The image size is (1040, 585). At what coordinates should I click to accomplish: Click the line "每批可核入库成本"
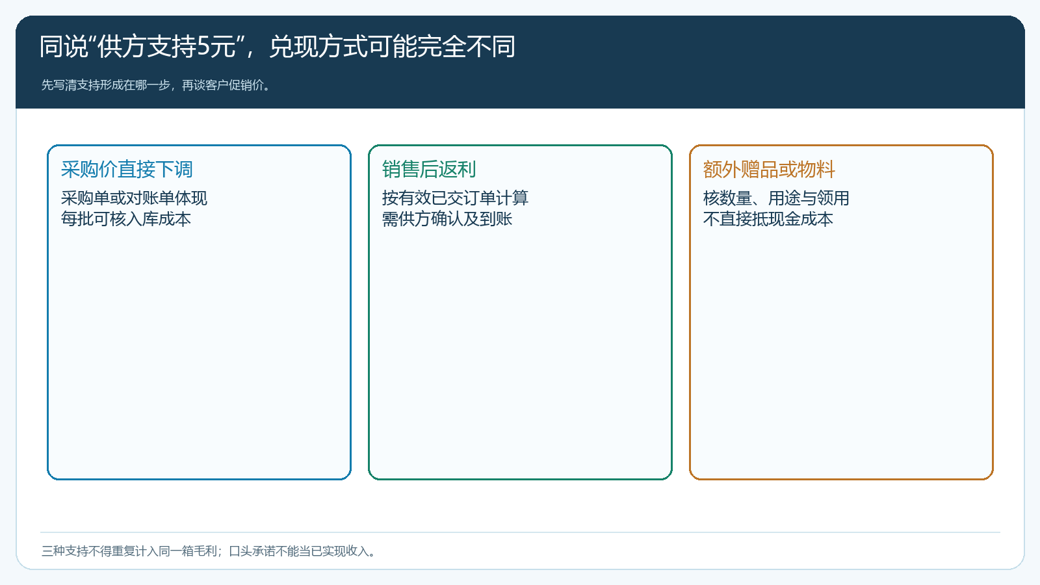[x=125, y=219]
